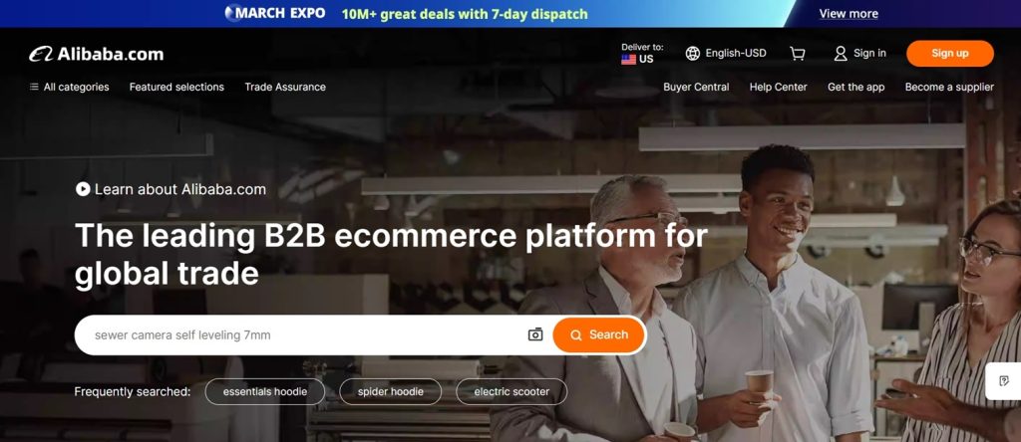Click the US flag icon

point(628,59)
